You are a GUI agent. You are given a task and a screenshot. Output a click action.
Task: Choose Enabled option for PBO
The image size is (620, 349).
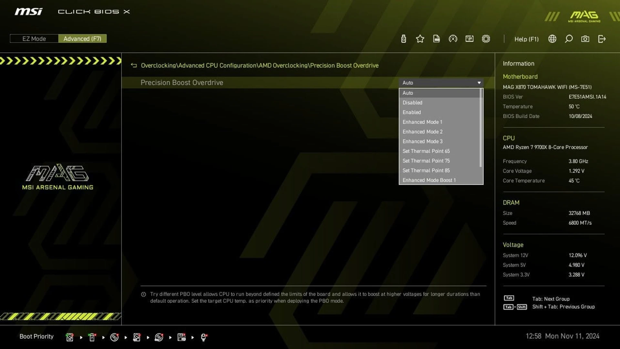(x=439, y=112)
